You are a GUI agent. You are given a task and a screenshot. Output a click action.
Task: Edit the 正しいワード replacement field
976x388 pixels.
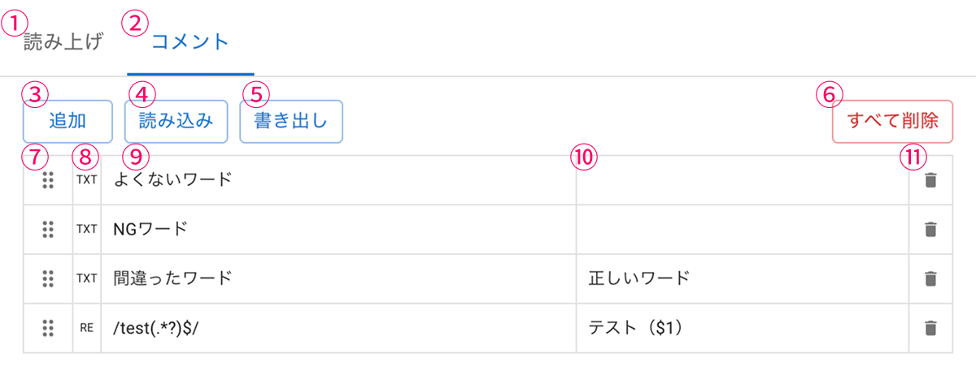742,279
